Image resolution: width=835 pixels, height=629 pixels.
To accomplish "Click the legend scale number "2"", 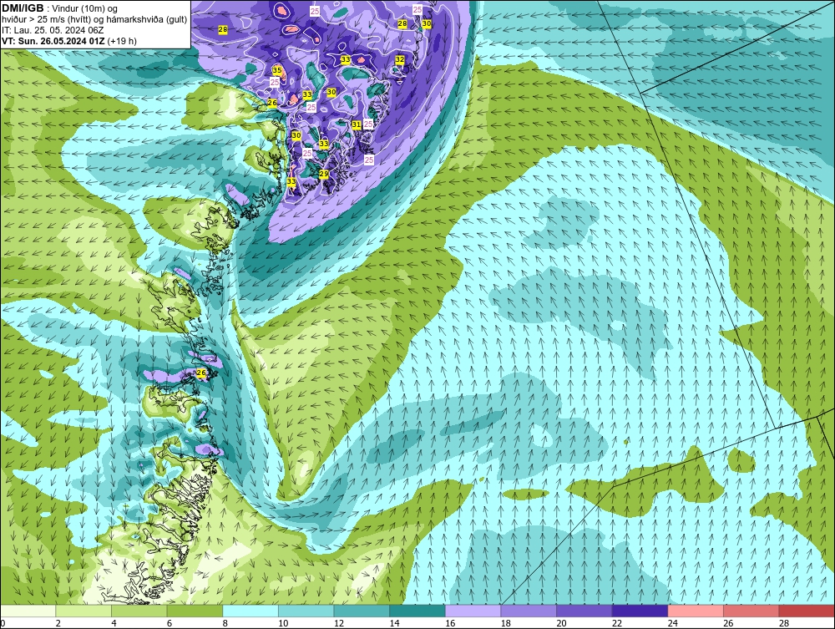I will tap(58, 623).
